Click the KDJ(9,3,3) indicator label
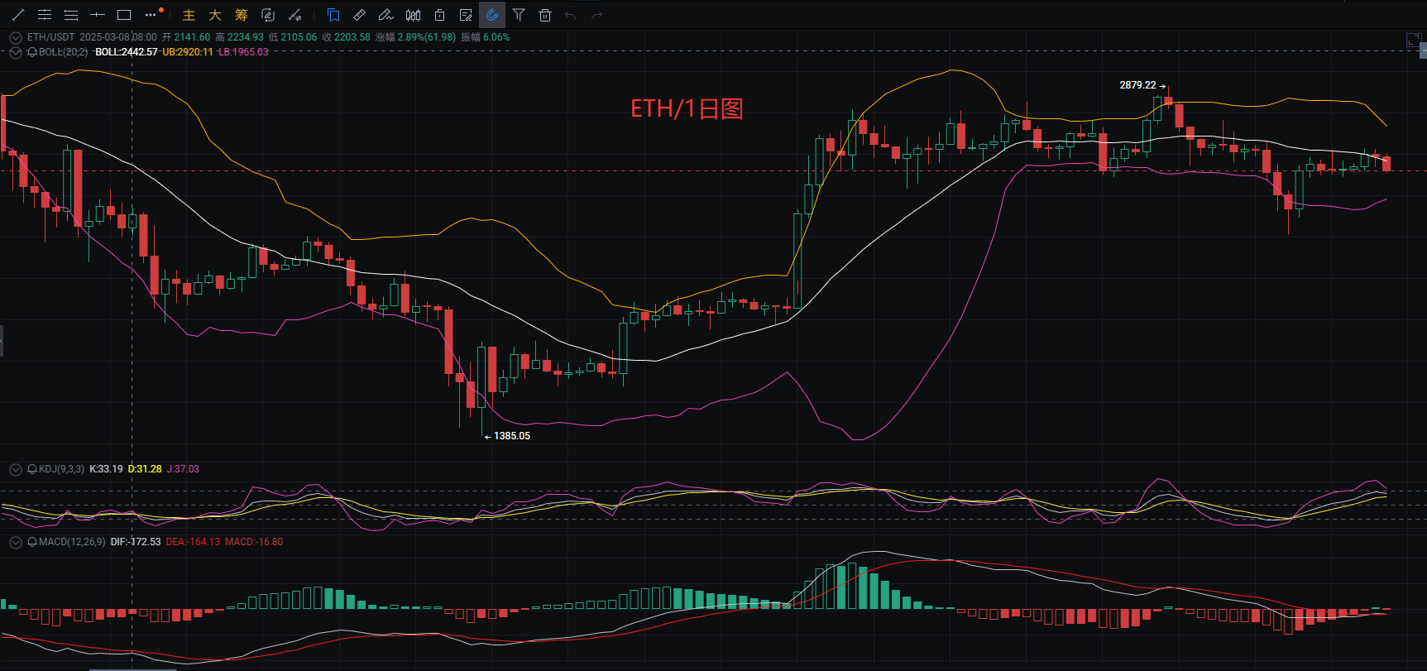This screenshot has height=671, width=1427. pyautogui.click(x=61, y=469)
